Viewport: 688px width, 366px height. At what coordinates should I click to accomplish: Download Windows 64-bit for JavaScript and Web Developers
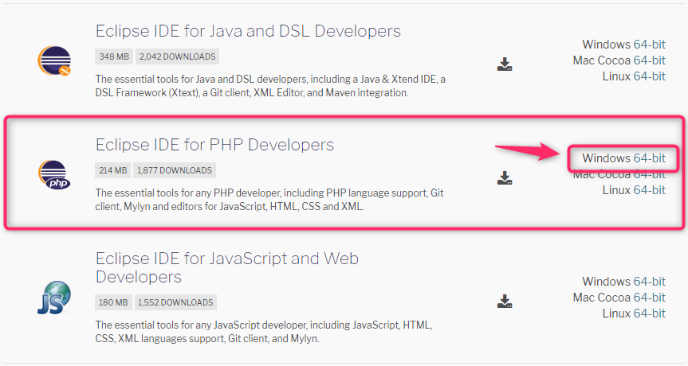coord(650,282)
